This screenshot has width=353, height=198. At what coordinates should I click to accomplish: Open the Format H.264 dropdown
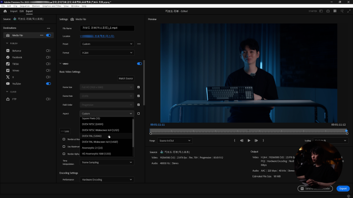point(107,52)
